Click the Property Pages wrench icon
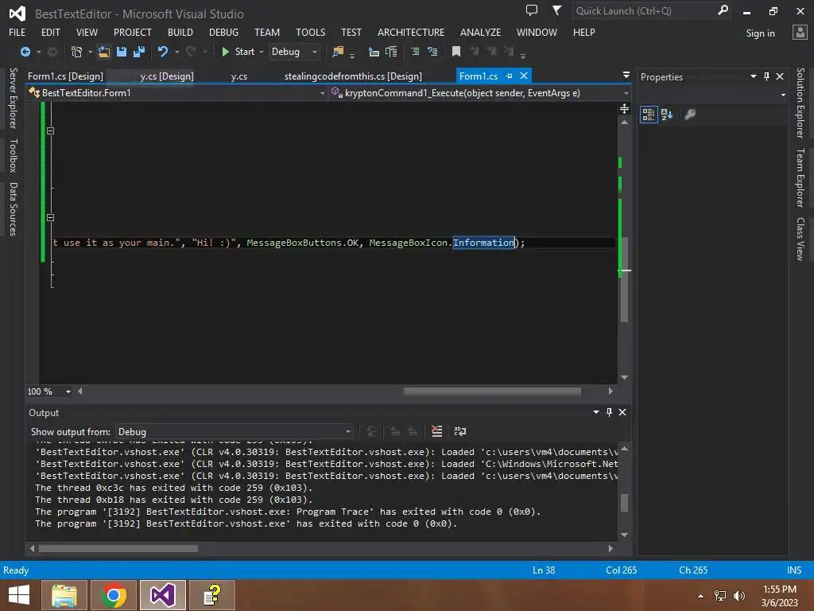This screenshot has width=814, height=611. pyautogui.click(x=690, y=115)
